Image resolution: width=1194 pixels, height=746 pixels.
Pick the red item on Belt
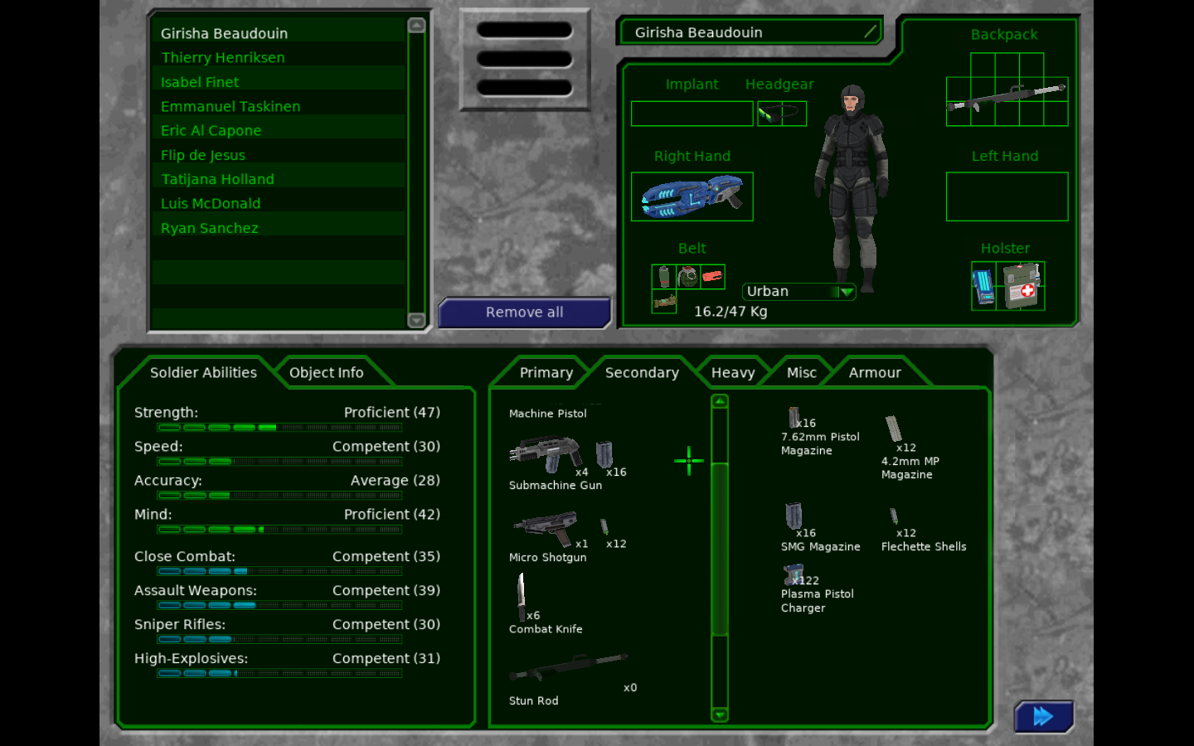(x=712, y=276)
